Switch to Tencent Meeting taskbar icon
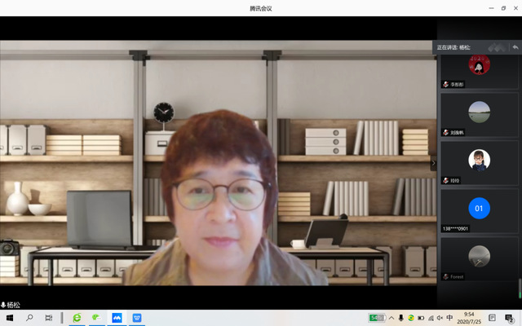Screen dimensions: 522x326 point(117,318)
